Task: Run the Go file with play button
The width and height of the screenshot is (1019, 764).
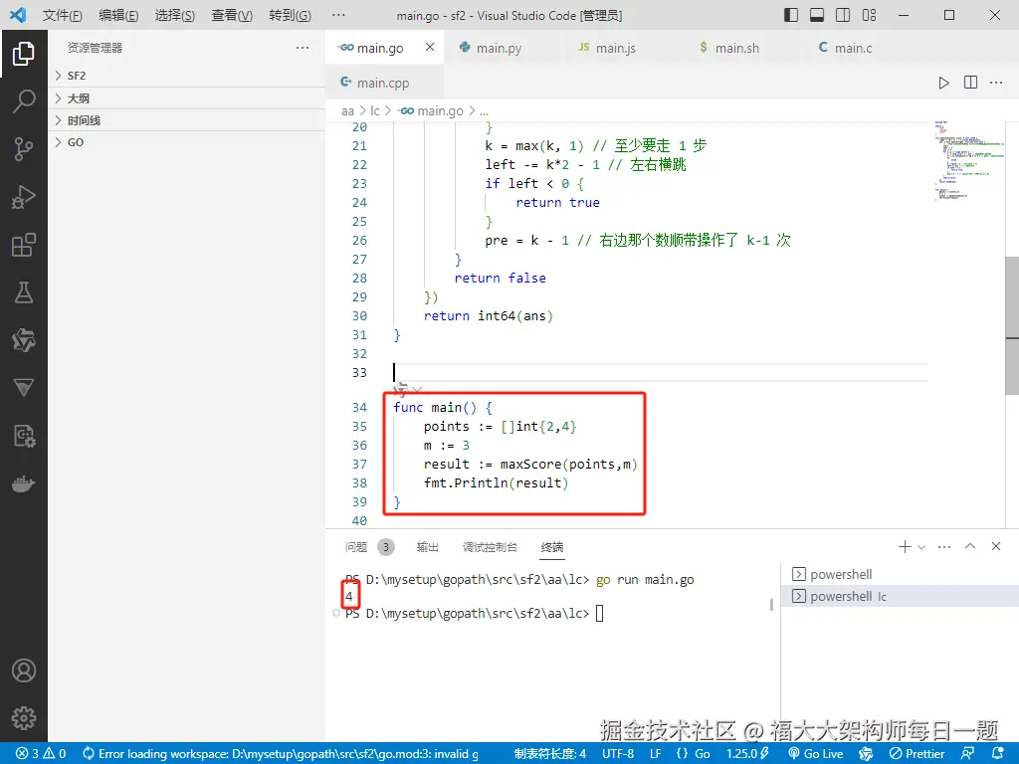Action: point(943,83)
